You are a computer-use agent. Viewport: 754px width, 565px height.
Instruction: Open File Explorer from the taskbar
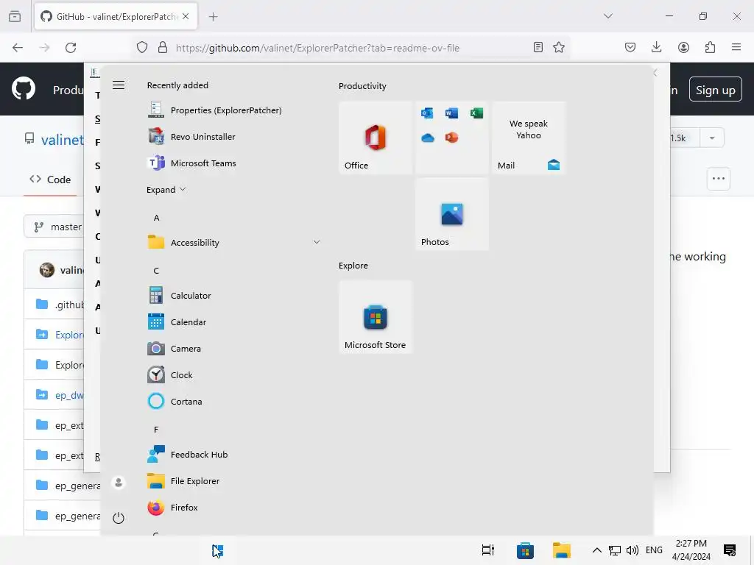(561, 550)
